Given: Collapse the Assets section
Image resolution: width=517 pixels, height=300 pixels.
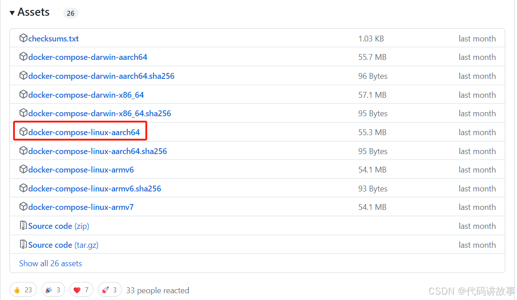Looking at the screenshot, I should 33,12.
